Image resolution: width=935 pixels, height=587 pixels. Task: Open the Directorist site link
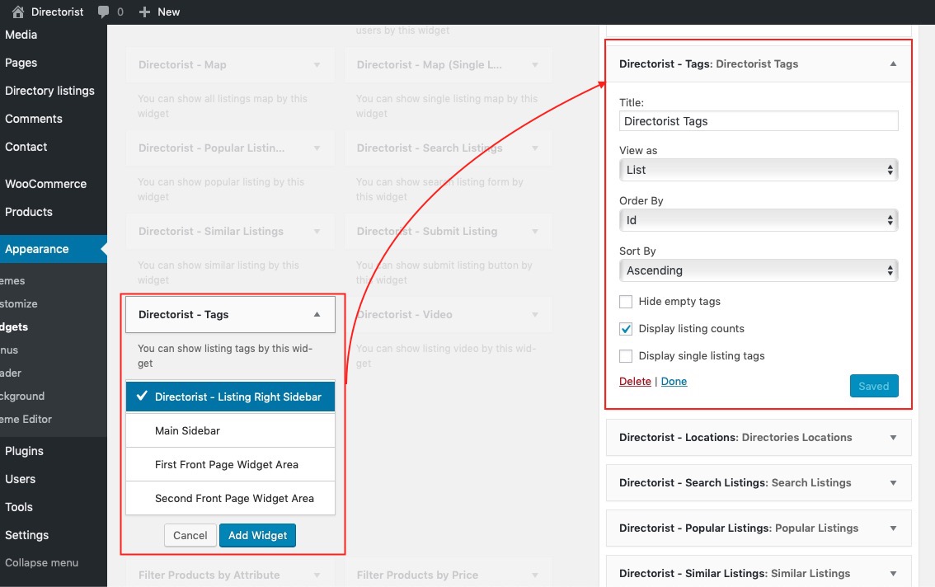click(57, 12)
